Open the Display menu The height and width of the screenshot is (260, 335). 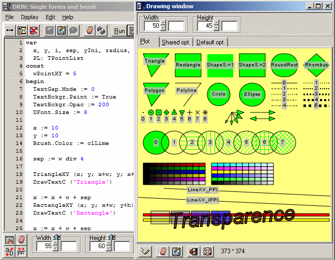[29, 17]
